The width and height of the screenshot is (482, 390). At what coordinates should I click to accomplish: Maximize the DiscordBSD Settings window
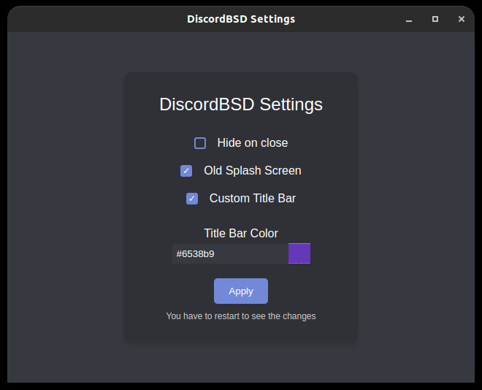(435, 19)
